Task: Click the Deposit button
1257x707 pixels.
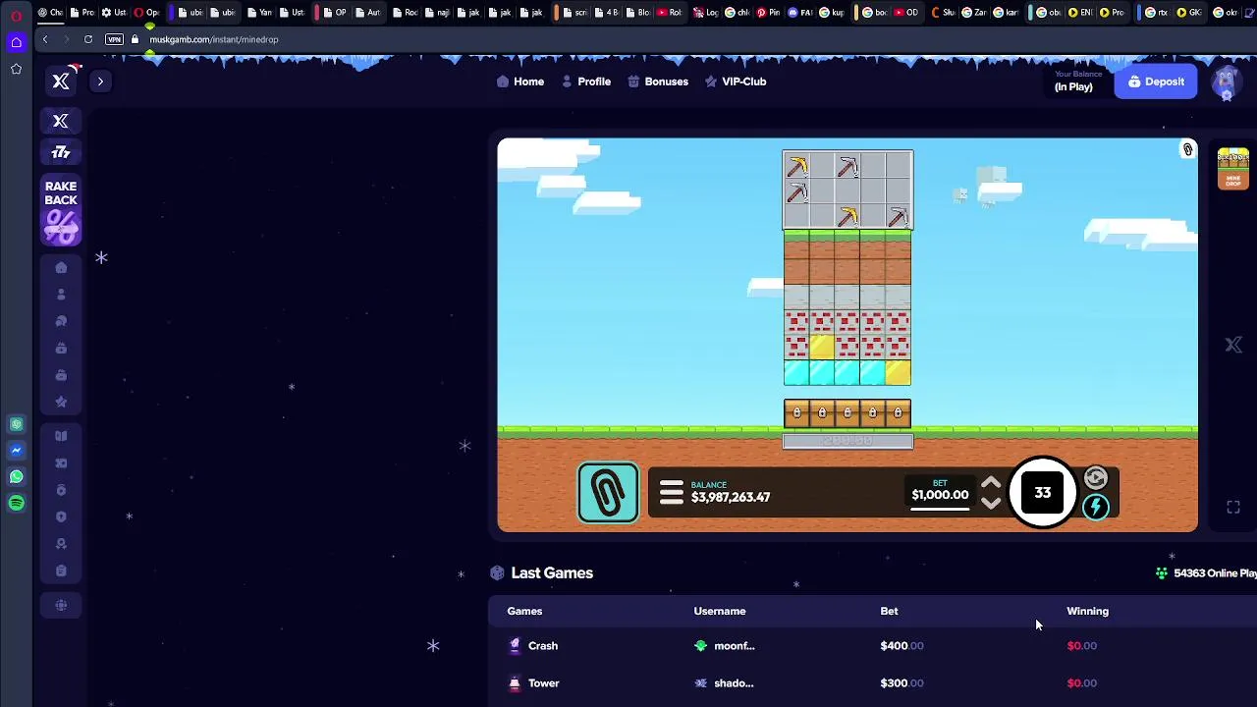Action: click(x=1156, y=82)
